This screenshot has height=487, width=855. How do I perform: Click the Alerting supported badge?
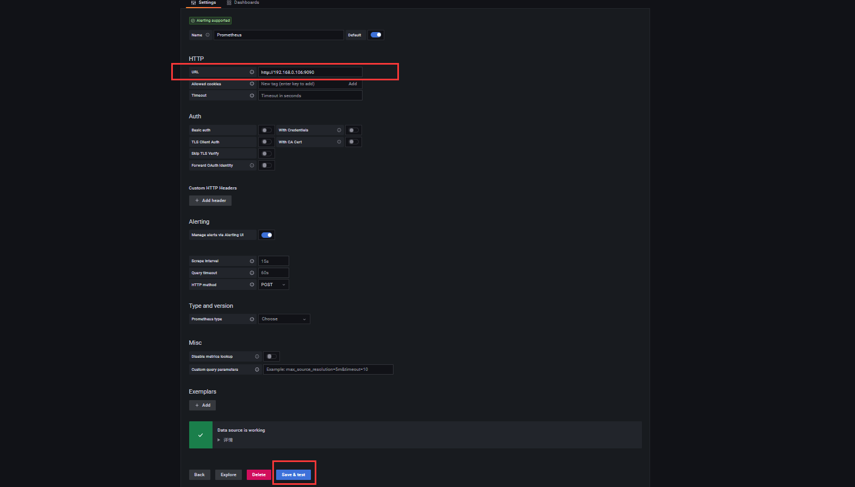tap(210, 21)
